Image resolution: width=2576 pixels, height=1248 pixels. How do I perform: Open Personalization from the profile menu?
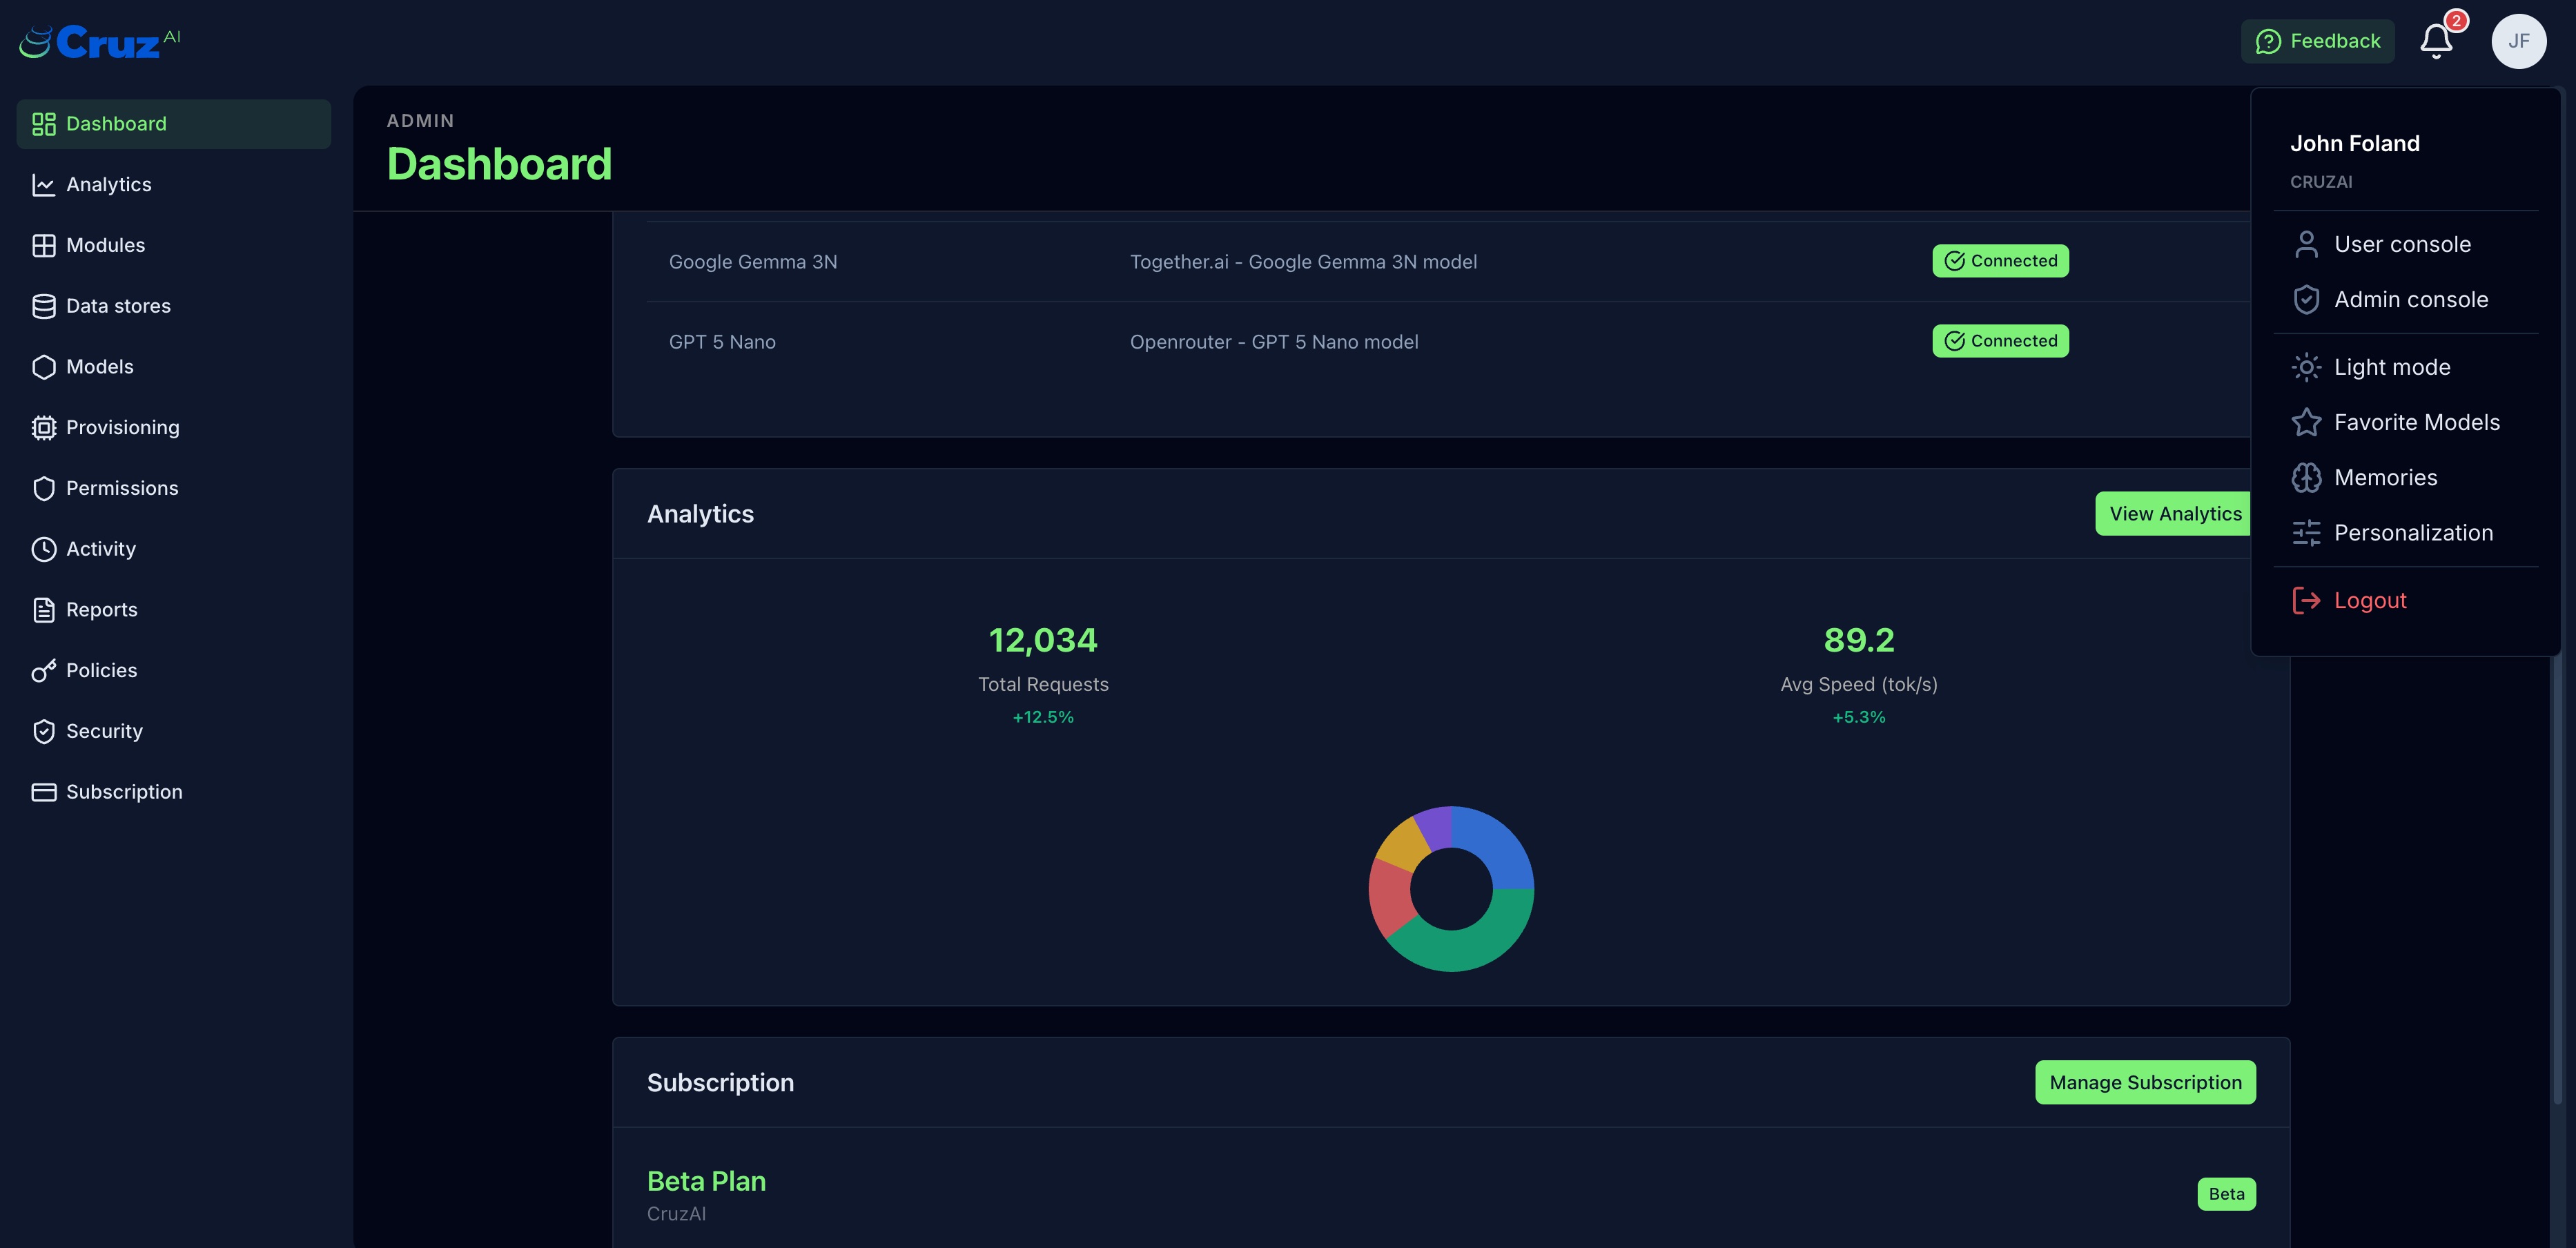2413,532
